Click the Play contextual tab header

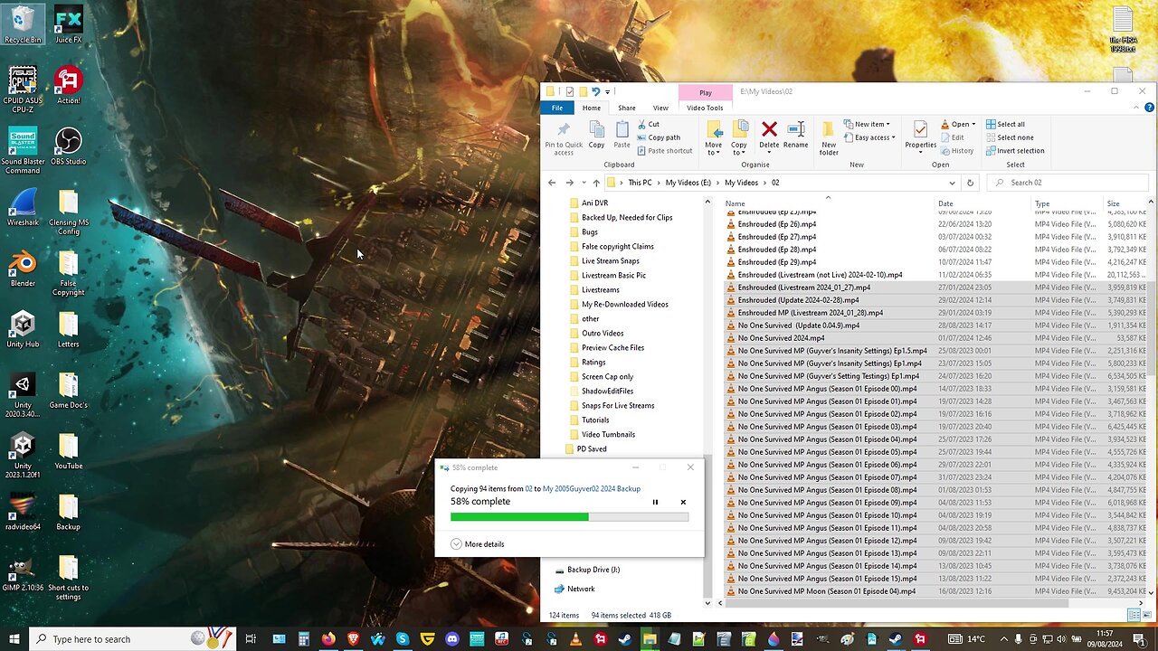[x=705, y=92]
